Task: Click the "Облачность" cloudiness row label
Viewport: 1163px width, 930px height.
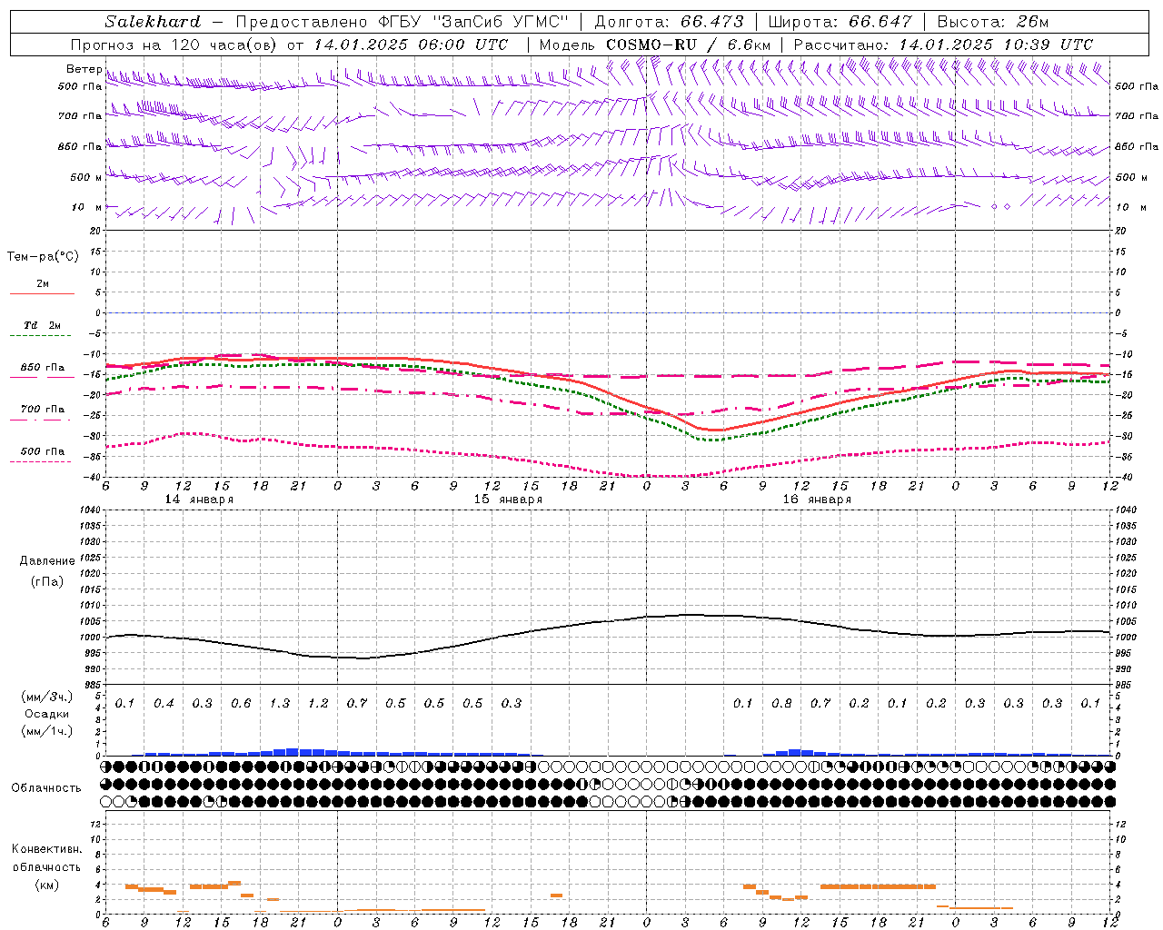Action: (x=46, y=788)
